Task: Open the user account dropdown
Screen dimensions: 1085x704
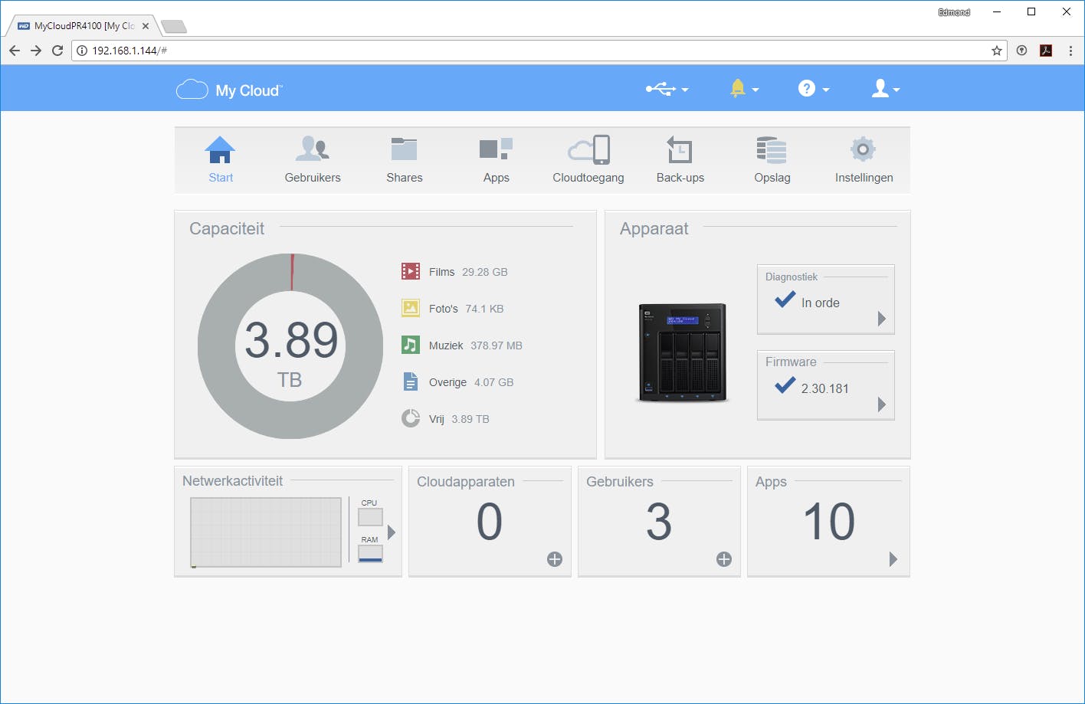Action: 885,90
